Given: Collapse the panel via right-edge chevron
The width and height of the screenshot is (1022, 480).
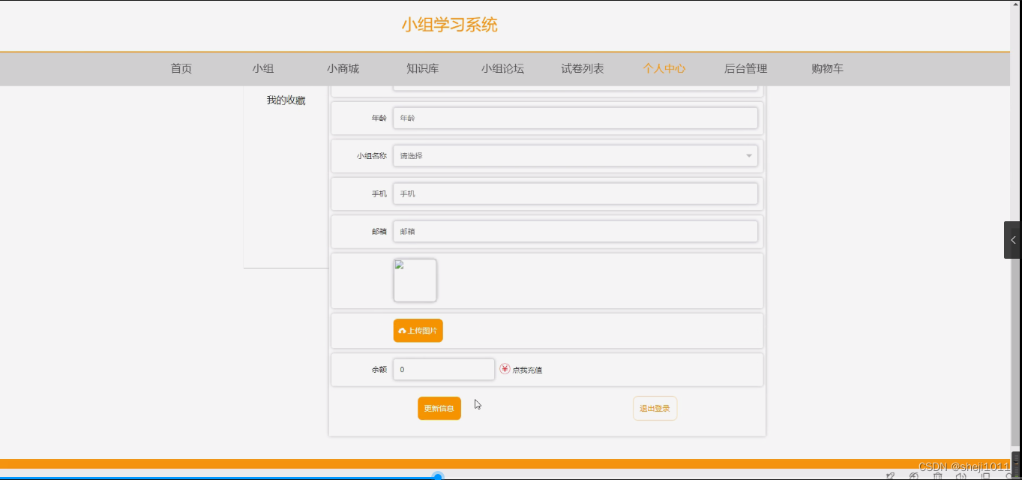Looking at the screenshot, I should point(1013,239).
